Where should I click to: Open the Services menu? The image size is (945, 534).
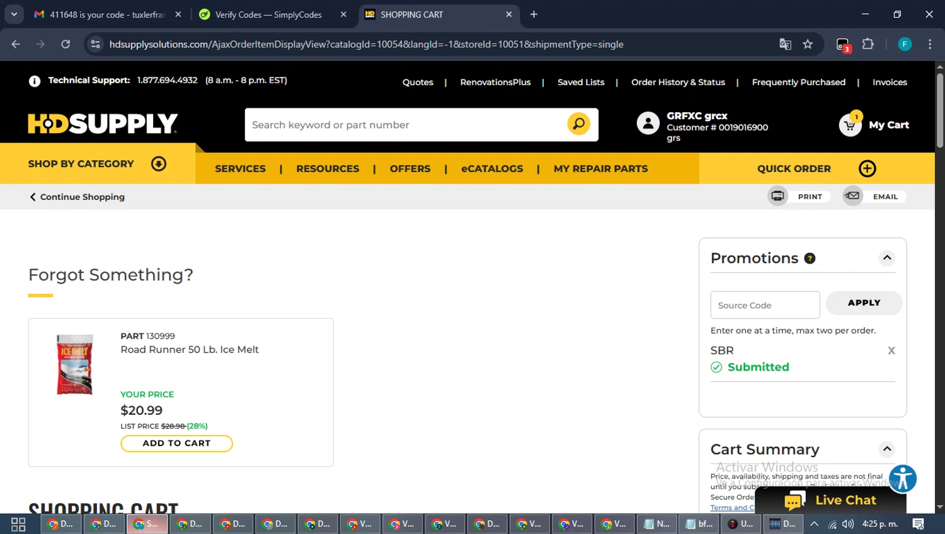tap(240, 169)
